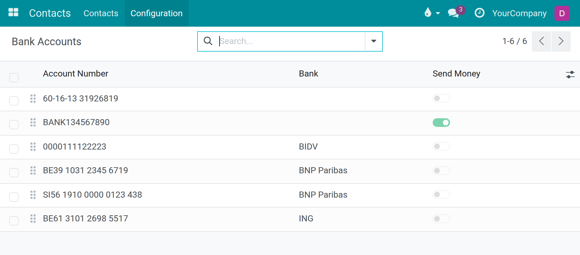Open optional columns adjust icon
This screenshot has height=255, width=580.
click(570, 74)
